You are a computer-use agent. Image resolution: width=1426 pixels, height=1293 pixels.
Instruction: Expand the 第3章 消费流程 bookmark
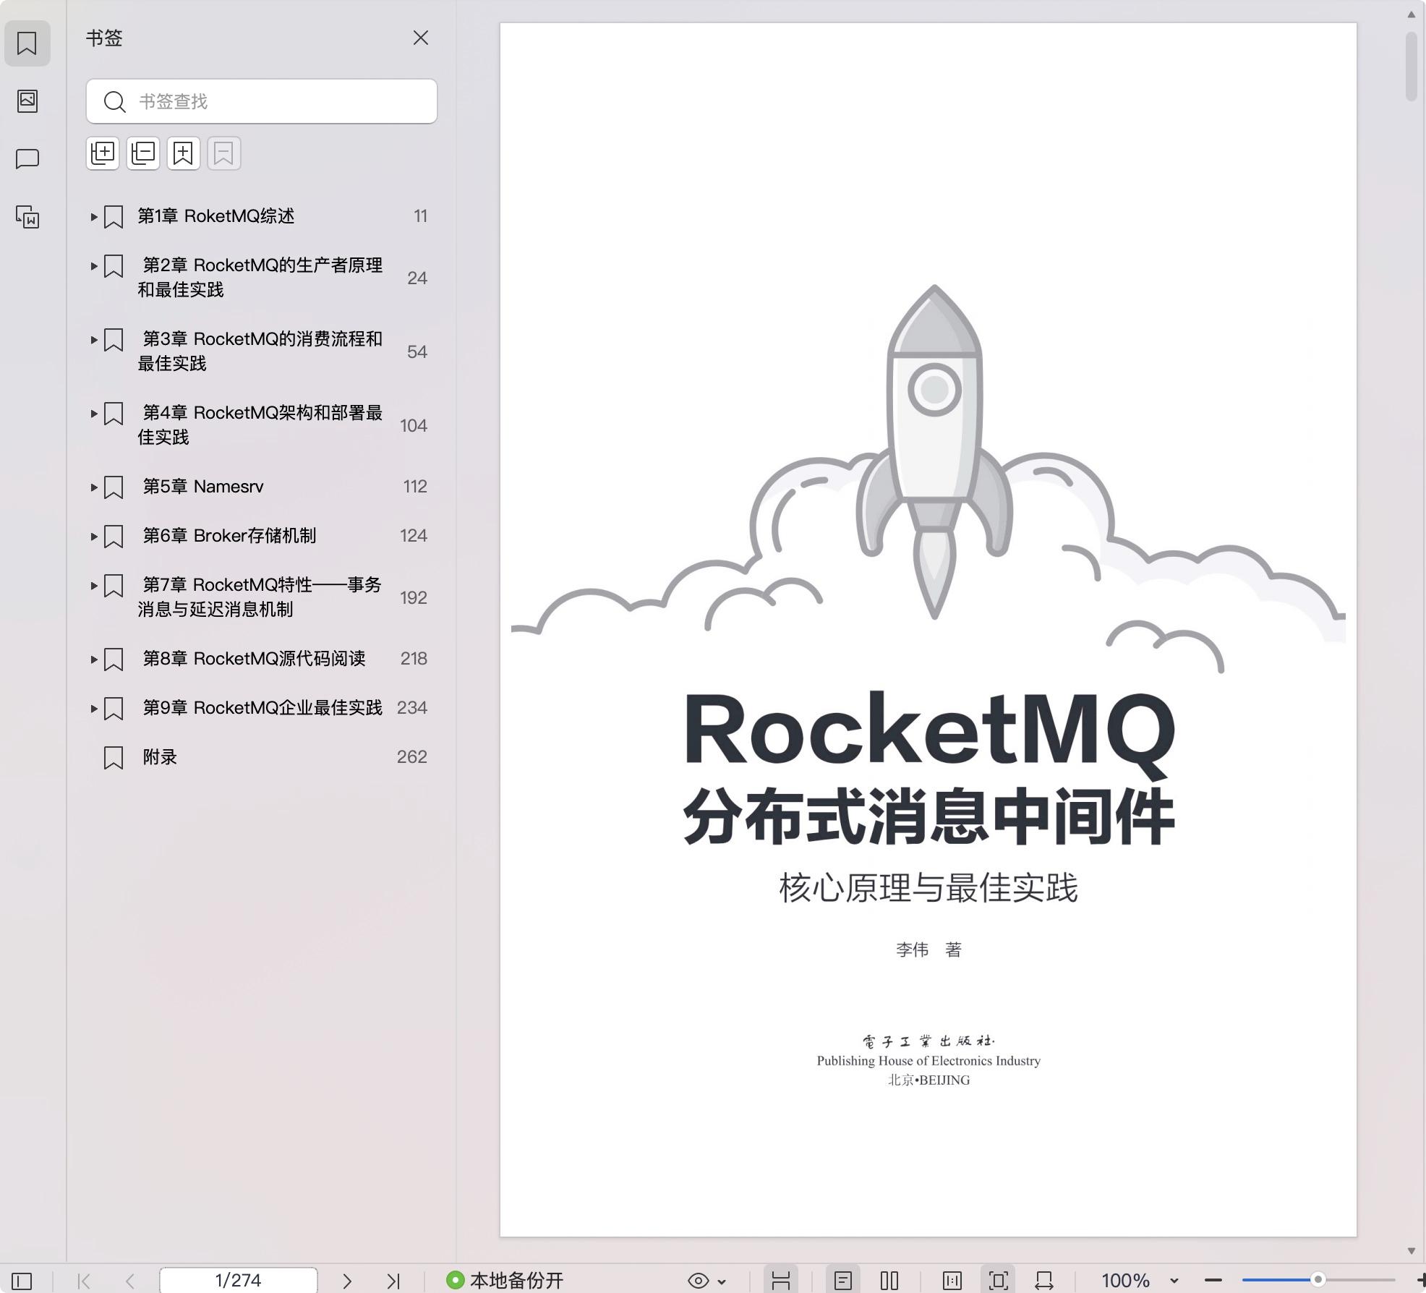[x=94, y=339]
